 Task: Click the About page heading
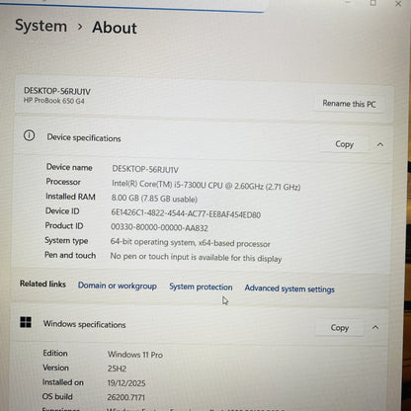(x=115, y=28)
